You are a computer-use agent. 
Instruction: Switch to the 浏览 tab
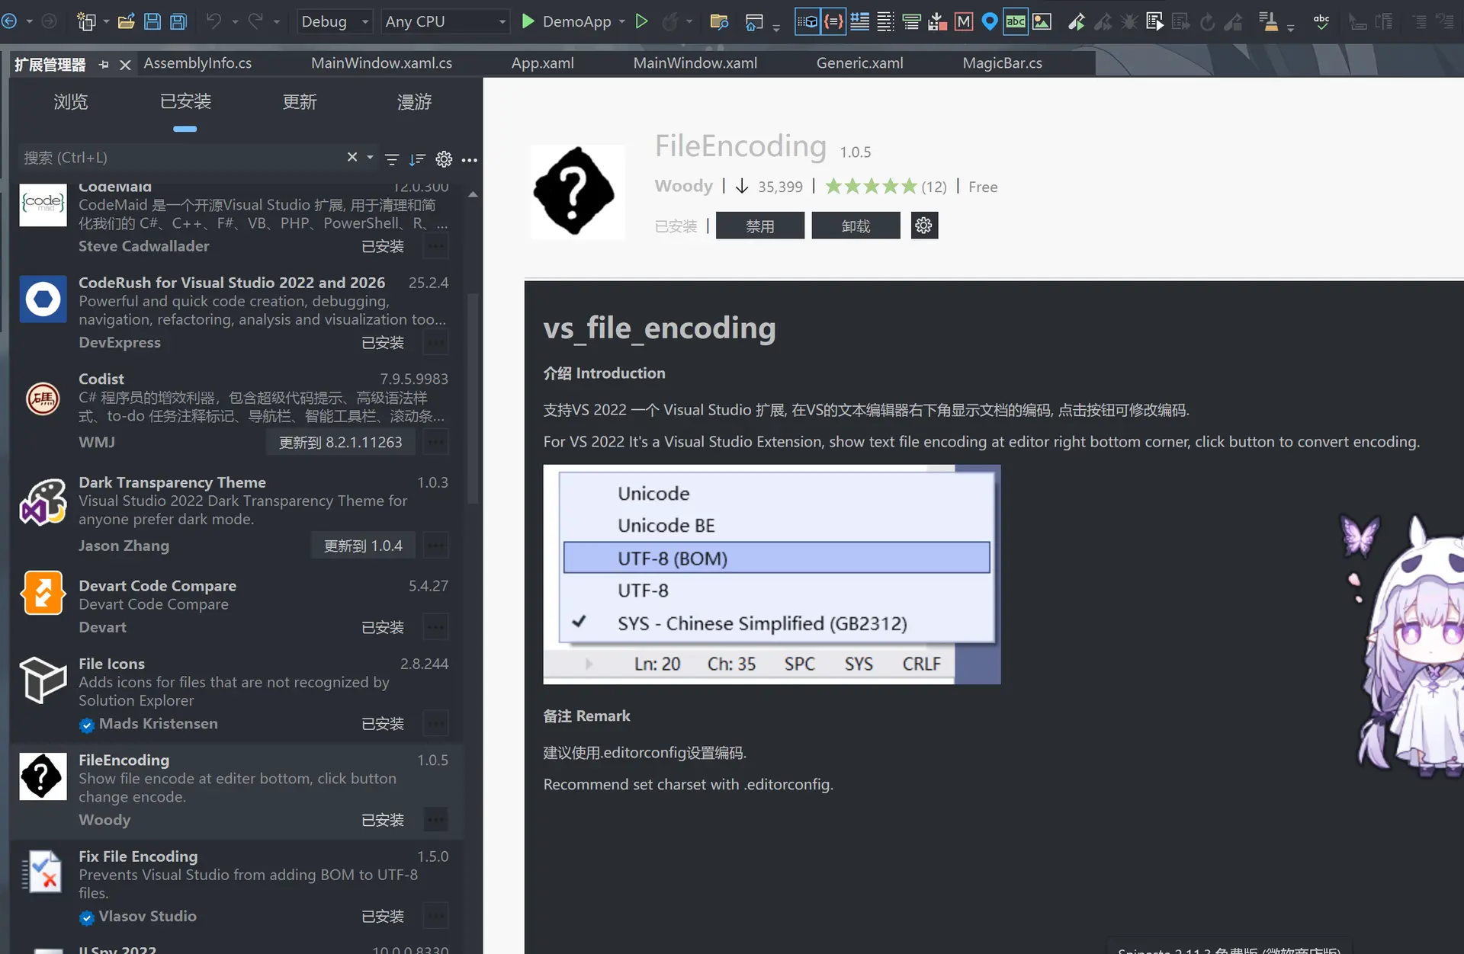[71, 101]
